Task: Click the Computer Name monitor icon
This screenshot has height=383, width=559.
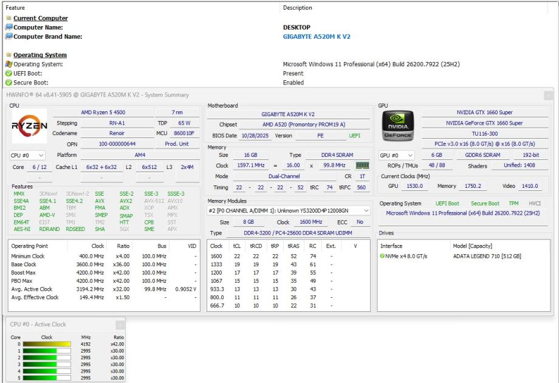Action: [9, 27]
